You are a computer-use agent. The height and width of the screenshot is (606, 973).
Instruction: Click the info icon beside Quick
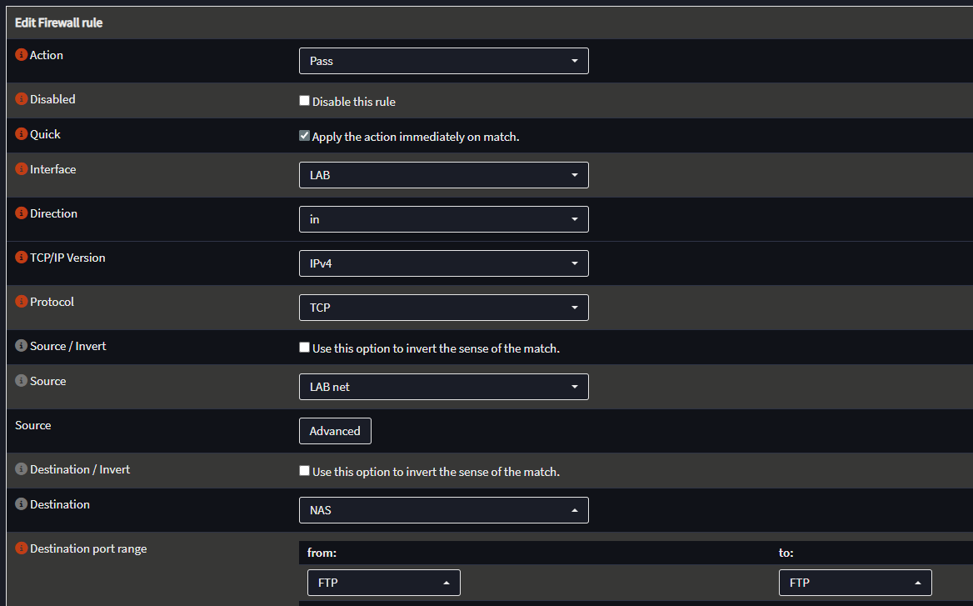click(21, 133)
